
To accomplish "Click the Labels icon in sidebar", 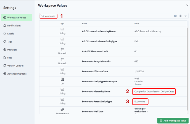I will point(5,34).
